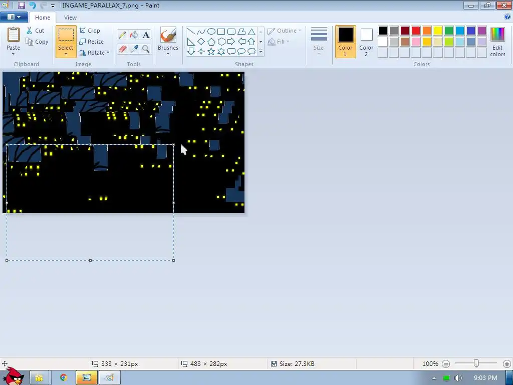Screen dimensions: 513x385
Task: Open the Paint Help icon
Action: tap(507, 17)
